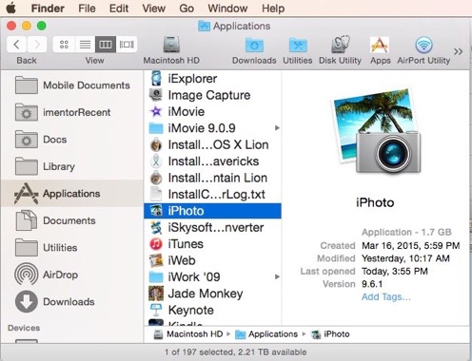This screenshot has width=472, height=361.
Task: Click Add Tags link
Action: (x=386, y=297)
